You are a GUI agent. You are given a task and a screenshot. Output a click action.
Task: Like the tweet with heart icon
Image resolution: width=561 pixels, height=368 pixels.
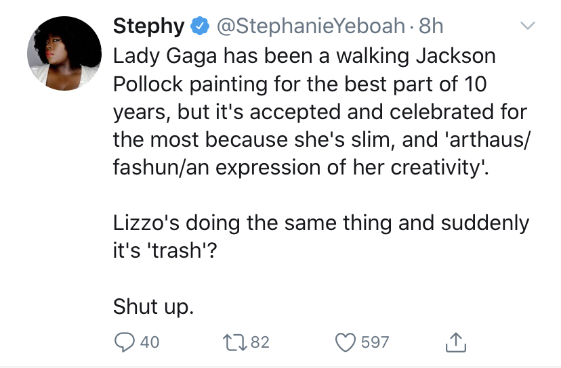(346, 342)
